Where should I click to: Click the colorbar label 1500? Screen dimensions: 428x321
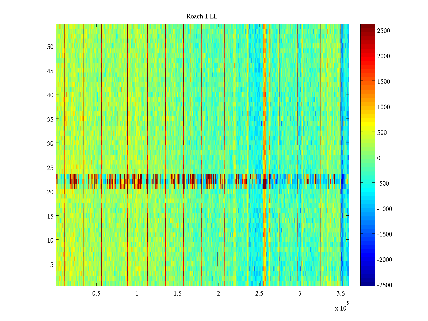coord(383,82)
